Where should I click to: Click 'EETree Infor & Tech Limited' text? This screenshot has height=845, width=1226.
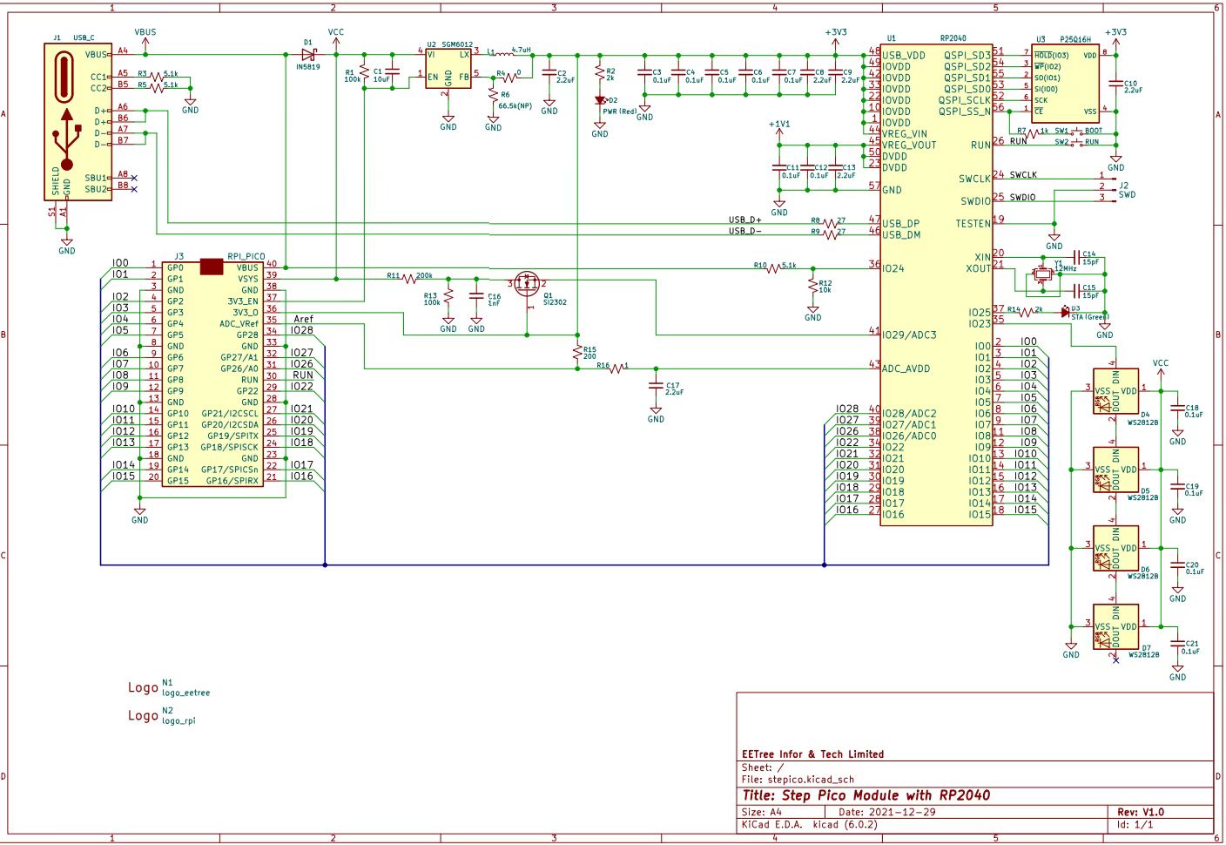[x=812, y=754]
